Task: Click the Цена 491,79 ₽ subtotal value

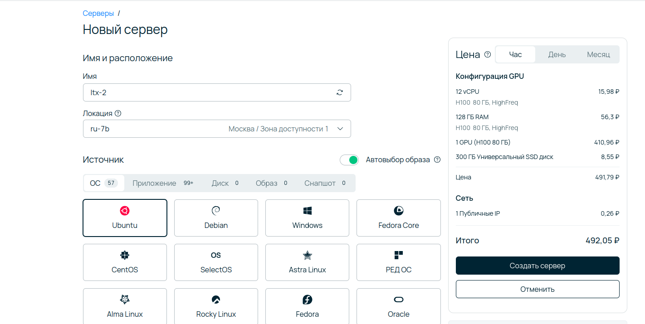Action: pyautogui.click(x=607, y=177)
